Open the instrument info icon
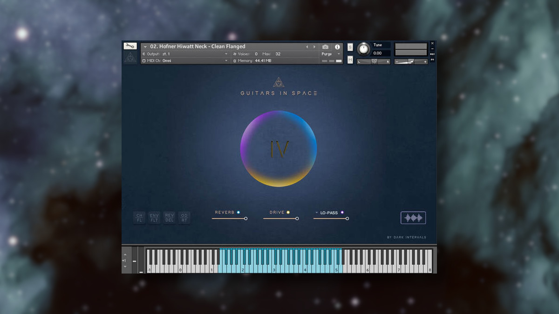The height and width of the screenshot is (314, 559). [x=337, y=47]
